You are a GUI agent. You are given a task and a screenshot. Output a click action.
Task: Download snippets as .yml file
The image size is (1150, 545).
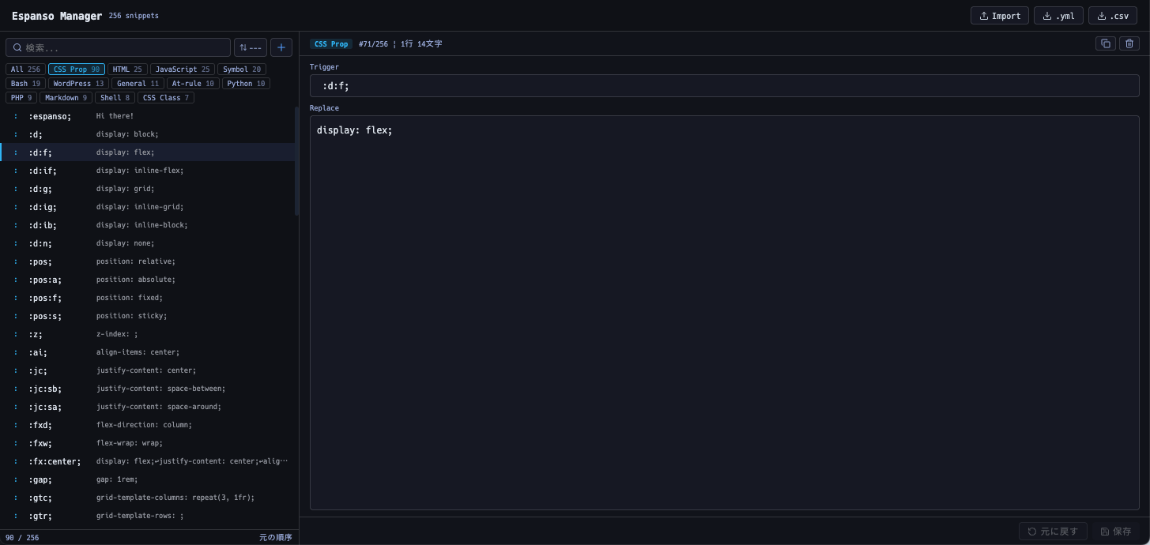pos(1058,16)
